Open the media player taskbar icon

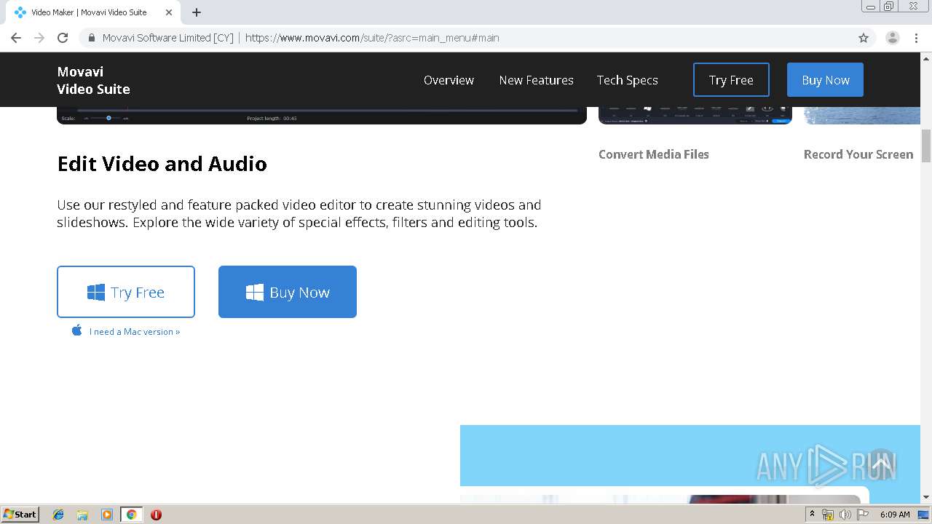pyautogui.click(x=107, y=515)
